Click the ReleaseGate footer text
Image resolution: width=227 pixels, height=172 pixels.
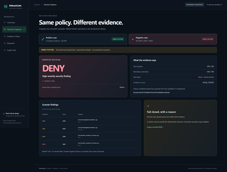(42, 168)
